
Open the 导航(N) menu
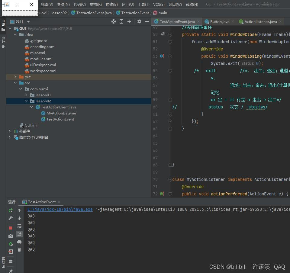(x=63, y=5)
